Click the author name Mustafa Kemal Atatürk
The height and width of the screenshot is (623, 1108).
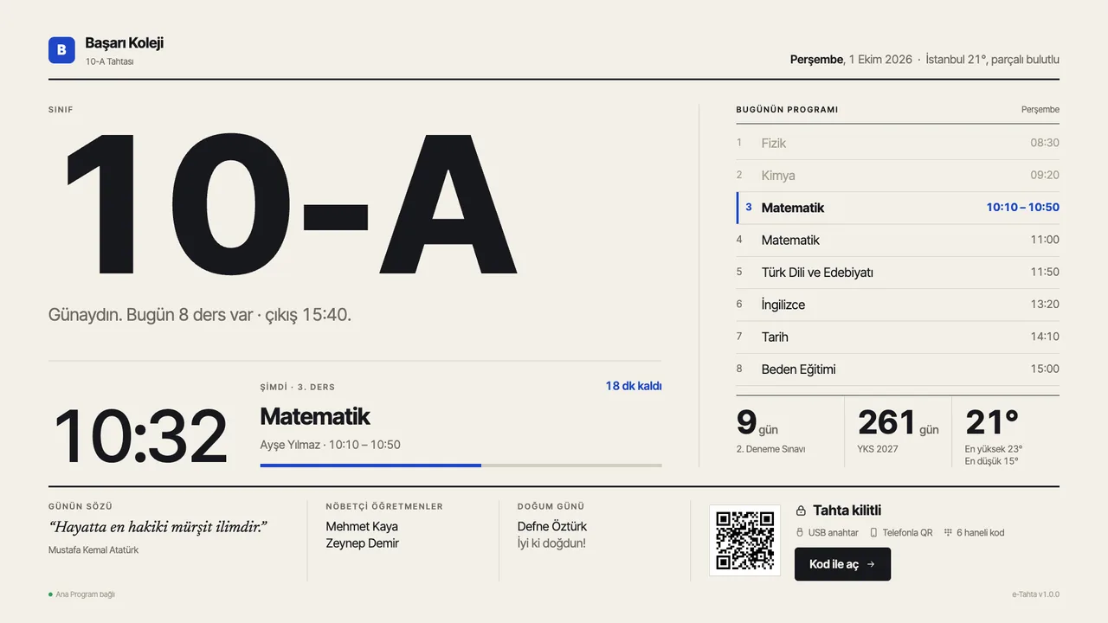(93, 550)
